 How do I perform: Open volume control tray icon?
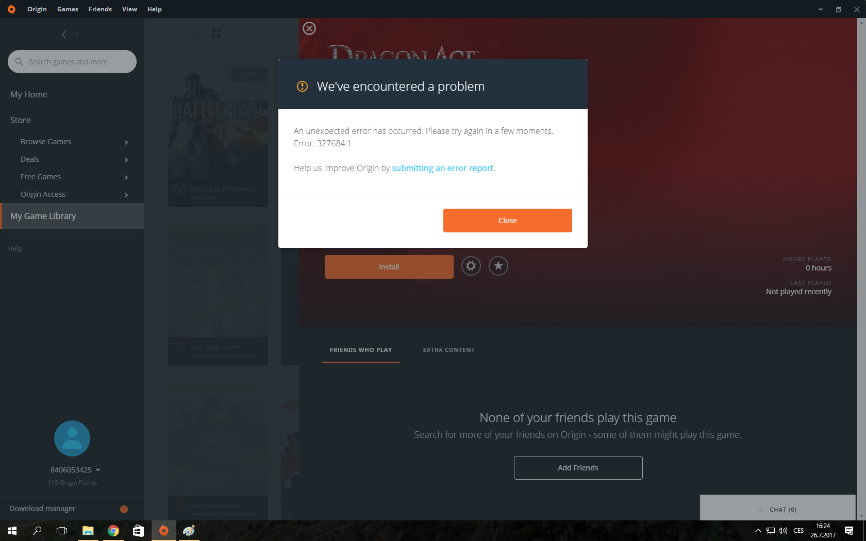click(783, 531)
